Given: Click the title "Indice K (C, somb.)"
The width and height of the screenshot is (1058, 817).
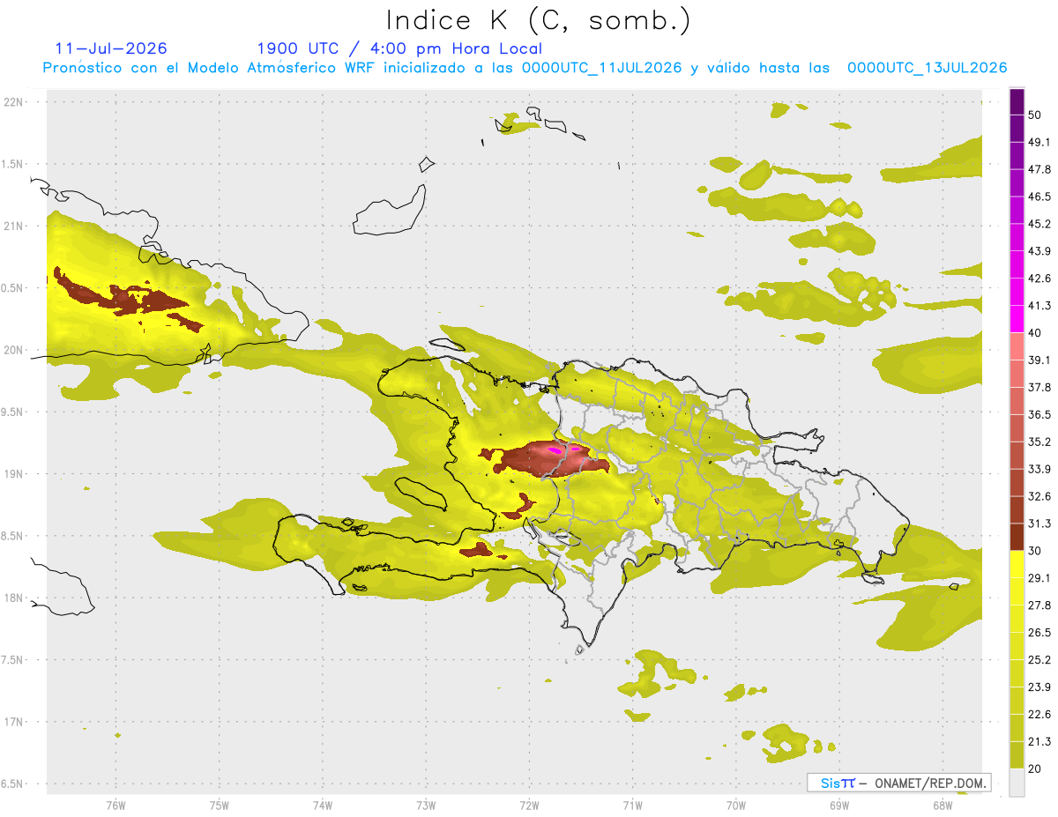Looking at the screenshot, I should click(538, 20).
